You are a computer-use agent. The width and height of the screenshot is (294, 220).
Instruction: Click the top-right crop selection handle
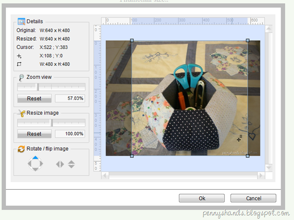point(248,40)
